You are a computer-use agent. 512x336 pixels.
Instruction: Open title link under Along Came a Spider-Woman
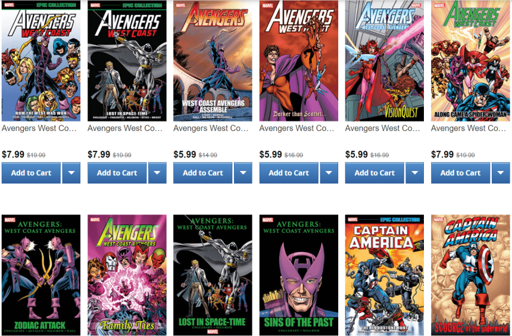(x=469, y=128)
